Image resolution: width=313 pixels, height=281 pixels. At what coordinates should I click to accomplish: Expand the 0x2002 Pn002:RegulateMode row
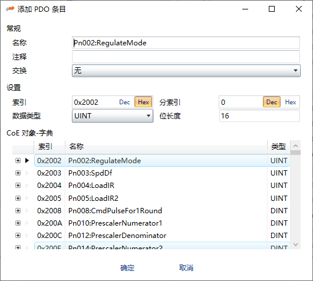(x=18, y=161)
